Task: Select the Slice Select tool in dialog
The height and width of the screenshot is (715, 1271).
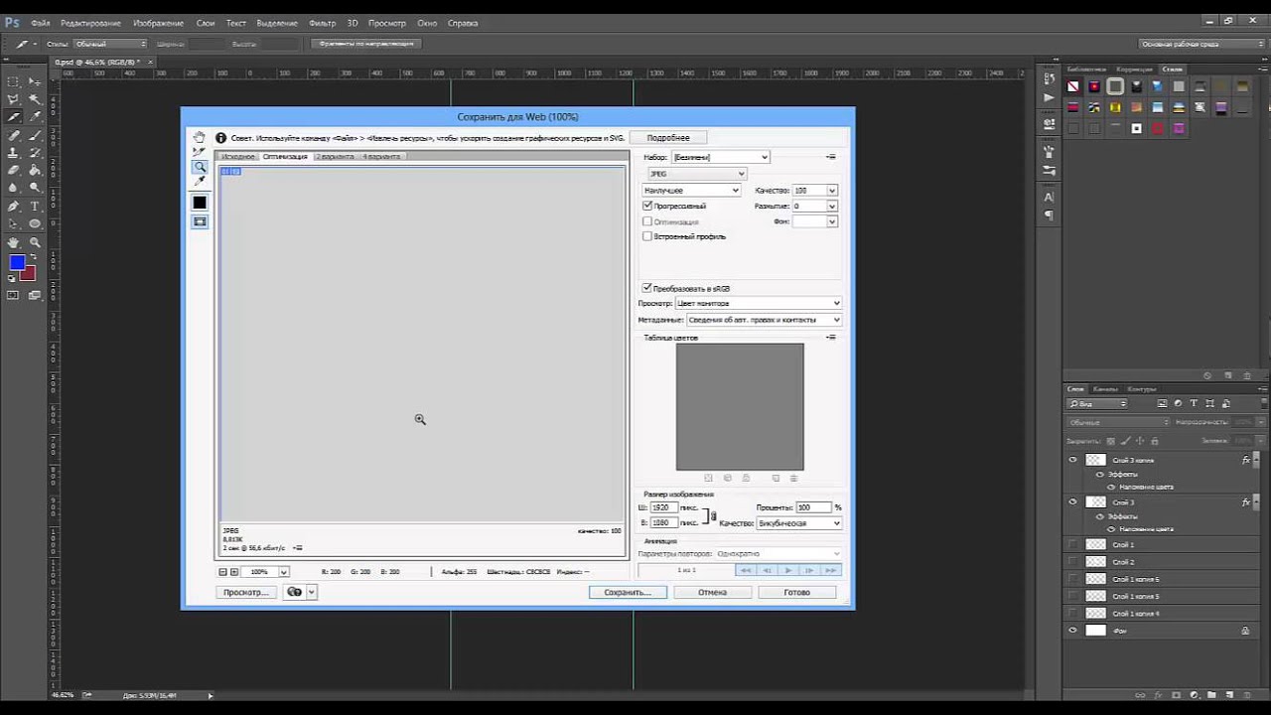Action: tap(200, 152)
